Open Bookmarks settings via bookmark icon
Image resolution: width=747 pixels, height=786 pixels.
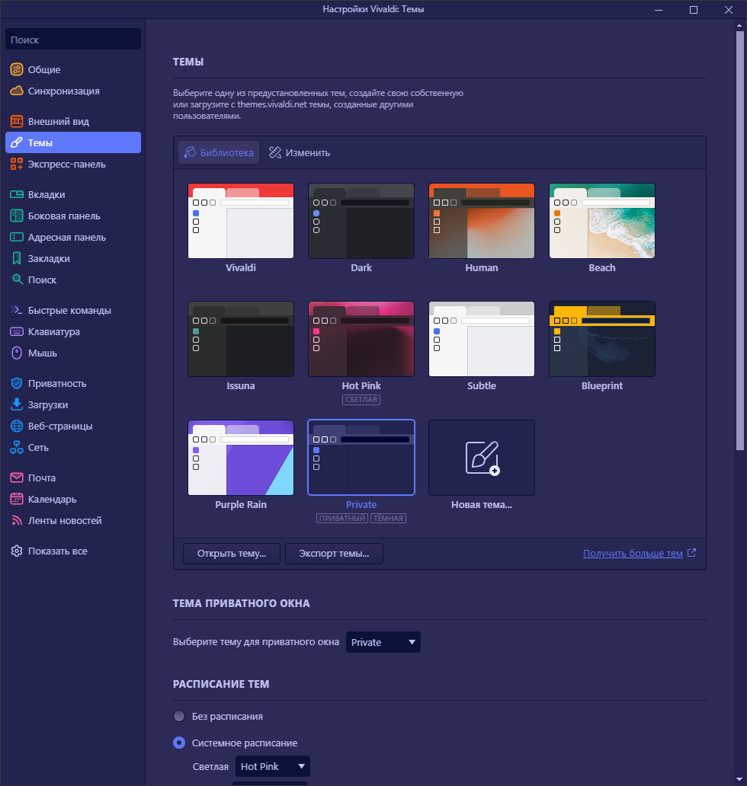tap(17, 259)
